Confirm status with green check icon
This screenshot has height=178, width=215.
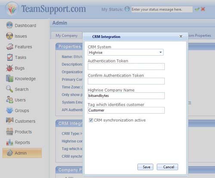click(197, 9)
